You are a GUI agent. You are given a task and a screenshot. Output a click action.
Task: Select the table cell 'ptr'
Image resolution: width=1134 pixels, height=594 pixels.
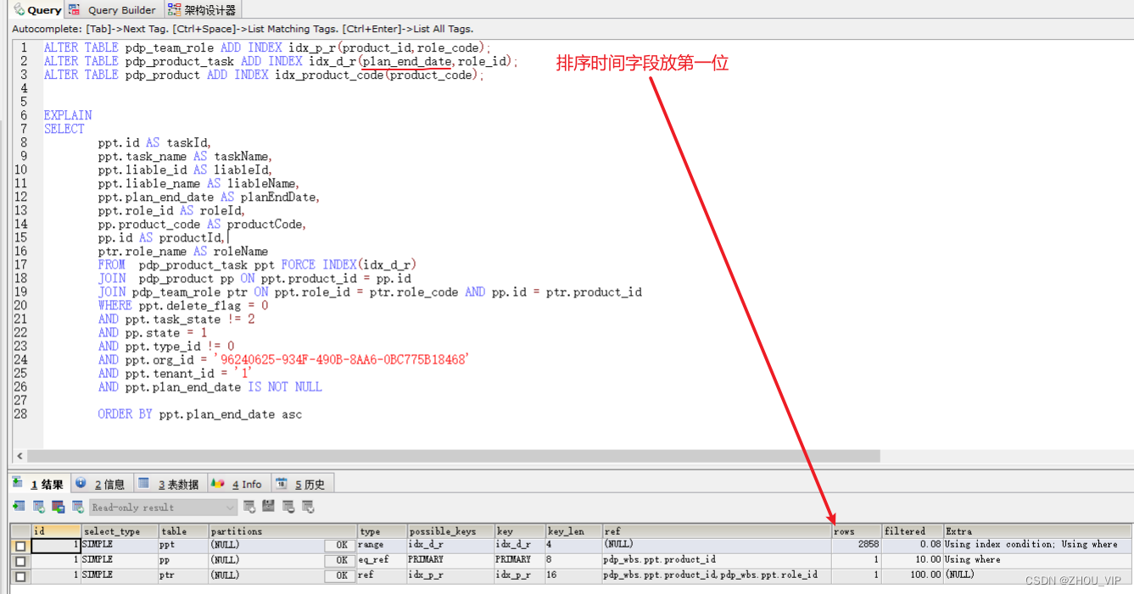point(183,576)
